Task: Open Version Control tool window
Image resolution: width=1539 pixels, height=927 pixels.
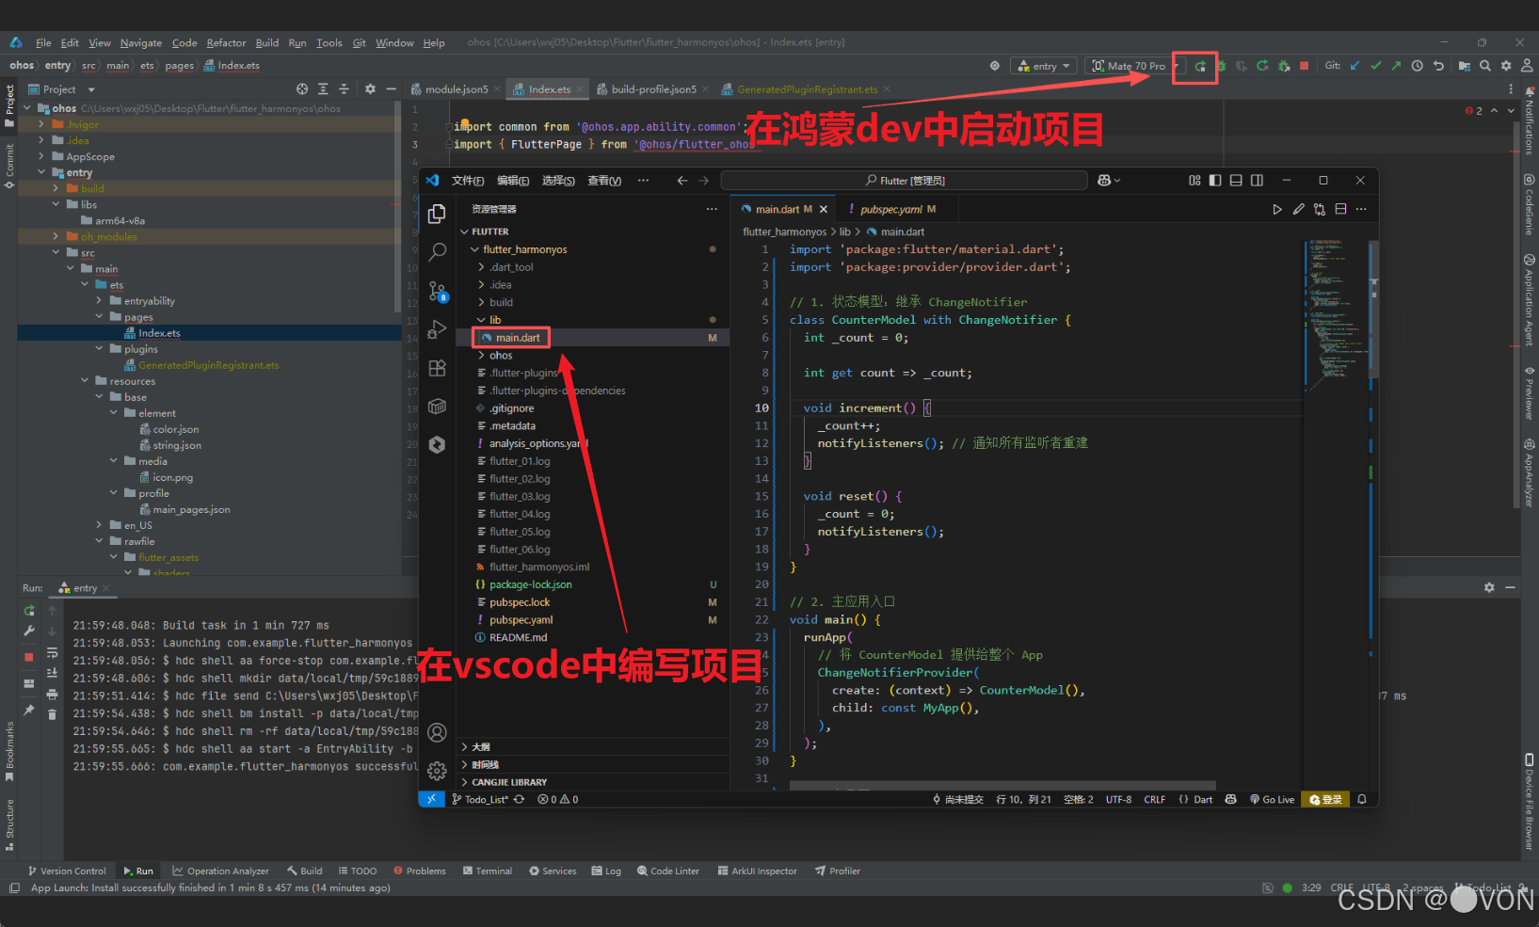Action: [67, 871]
